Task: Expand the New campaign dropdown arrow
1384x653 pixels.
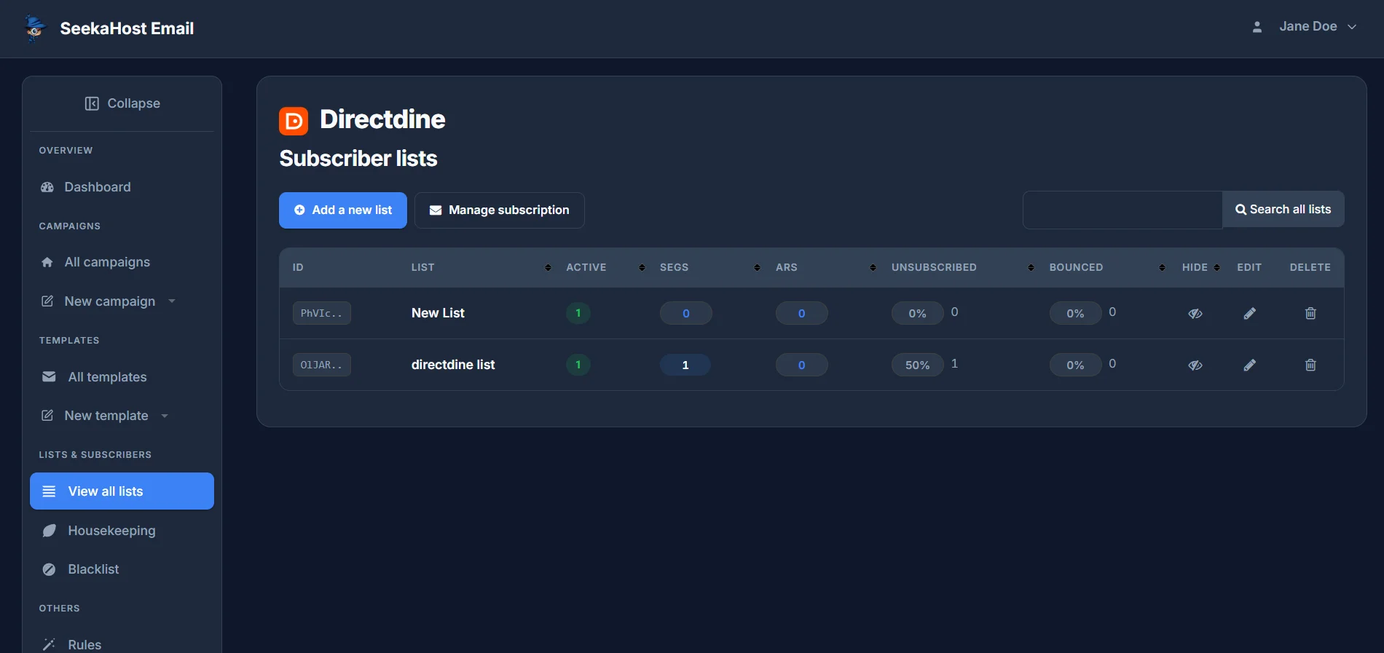Action: (172, 301)
